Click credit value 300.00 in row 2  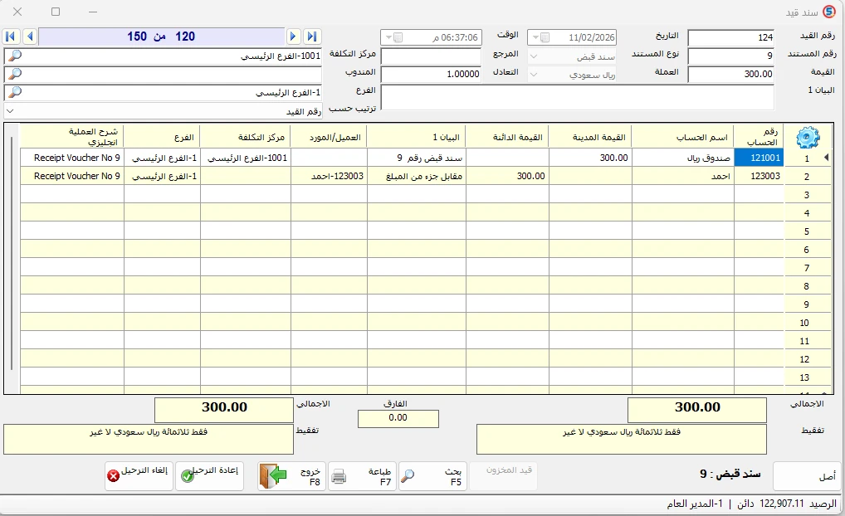(x=507, y=176)
